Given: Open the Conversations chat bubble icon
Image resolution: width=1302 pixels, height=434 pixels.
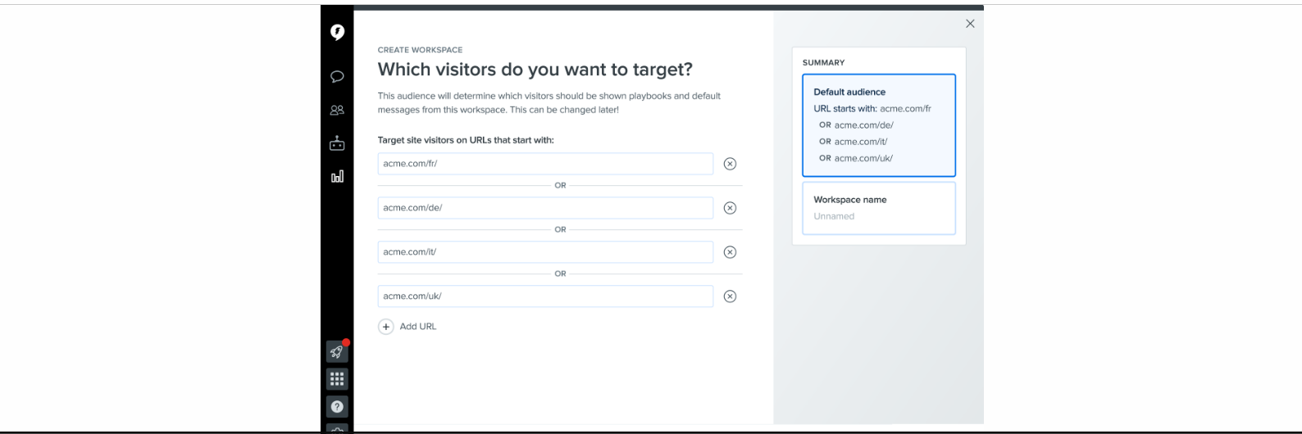Looking at the screenshot, I should 337,77.
